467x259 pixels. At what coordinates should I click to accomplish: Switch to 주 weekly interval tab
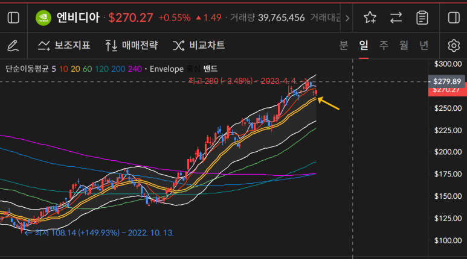(384, 45)
